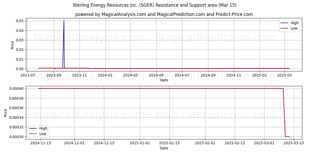This screenshot has width=309, height=154.
Task: Click the bottom chart 'Price' axis title
Action: (x=6, y=113)
